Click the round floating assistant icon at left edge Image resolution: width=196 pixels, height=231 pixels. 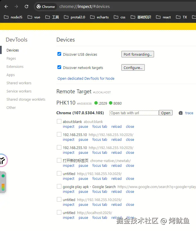click(3, 160)
